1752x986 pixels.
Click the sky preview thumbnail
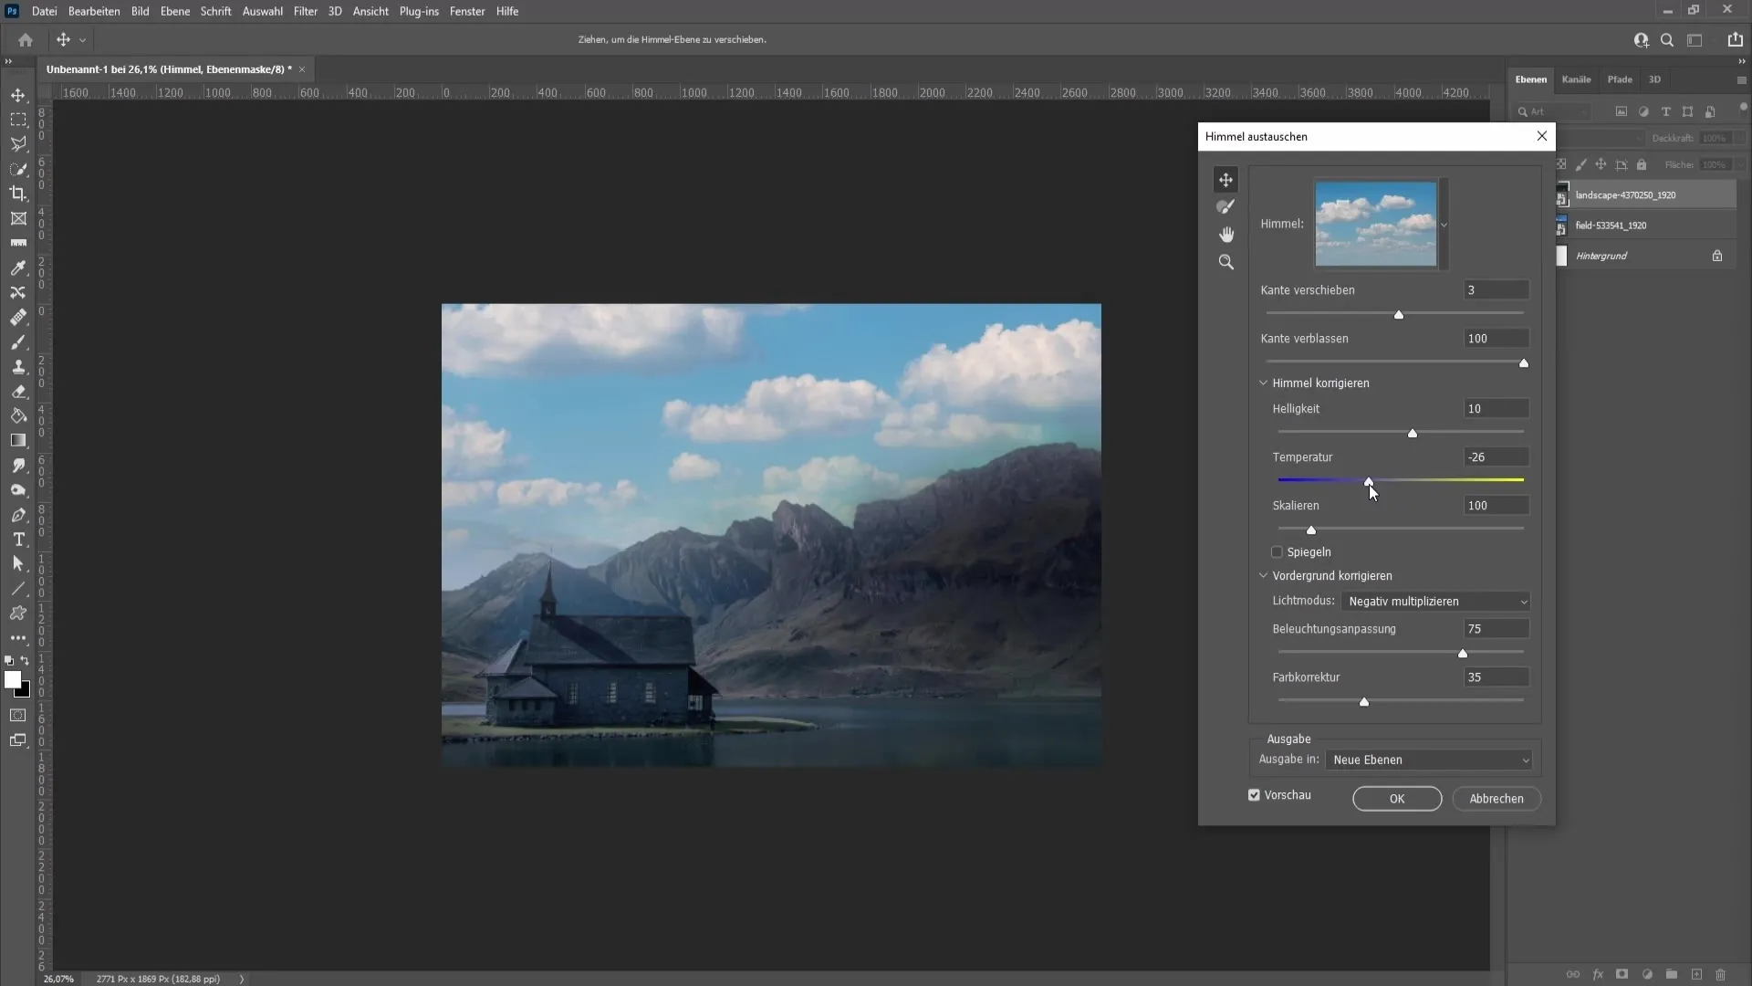tap(1376, 225)
